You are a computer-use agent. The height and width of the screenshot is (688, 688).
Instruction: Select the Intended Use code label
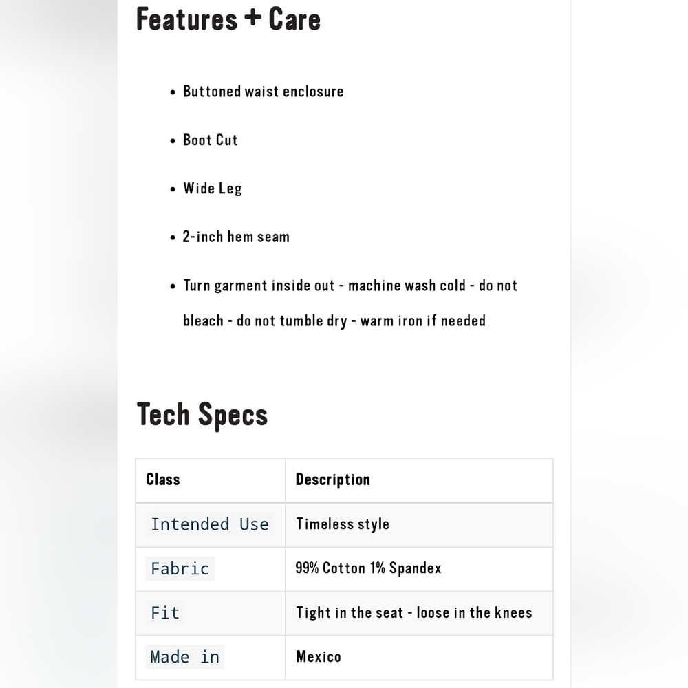(210, 524)
